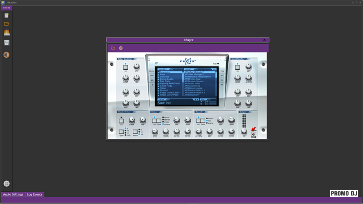The height and width of the screenshot is (204, 363).
Task: Toggle the Filter Modifier on button
Action: (x=125, y=67)
